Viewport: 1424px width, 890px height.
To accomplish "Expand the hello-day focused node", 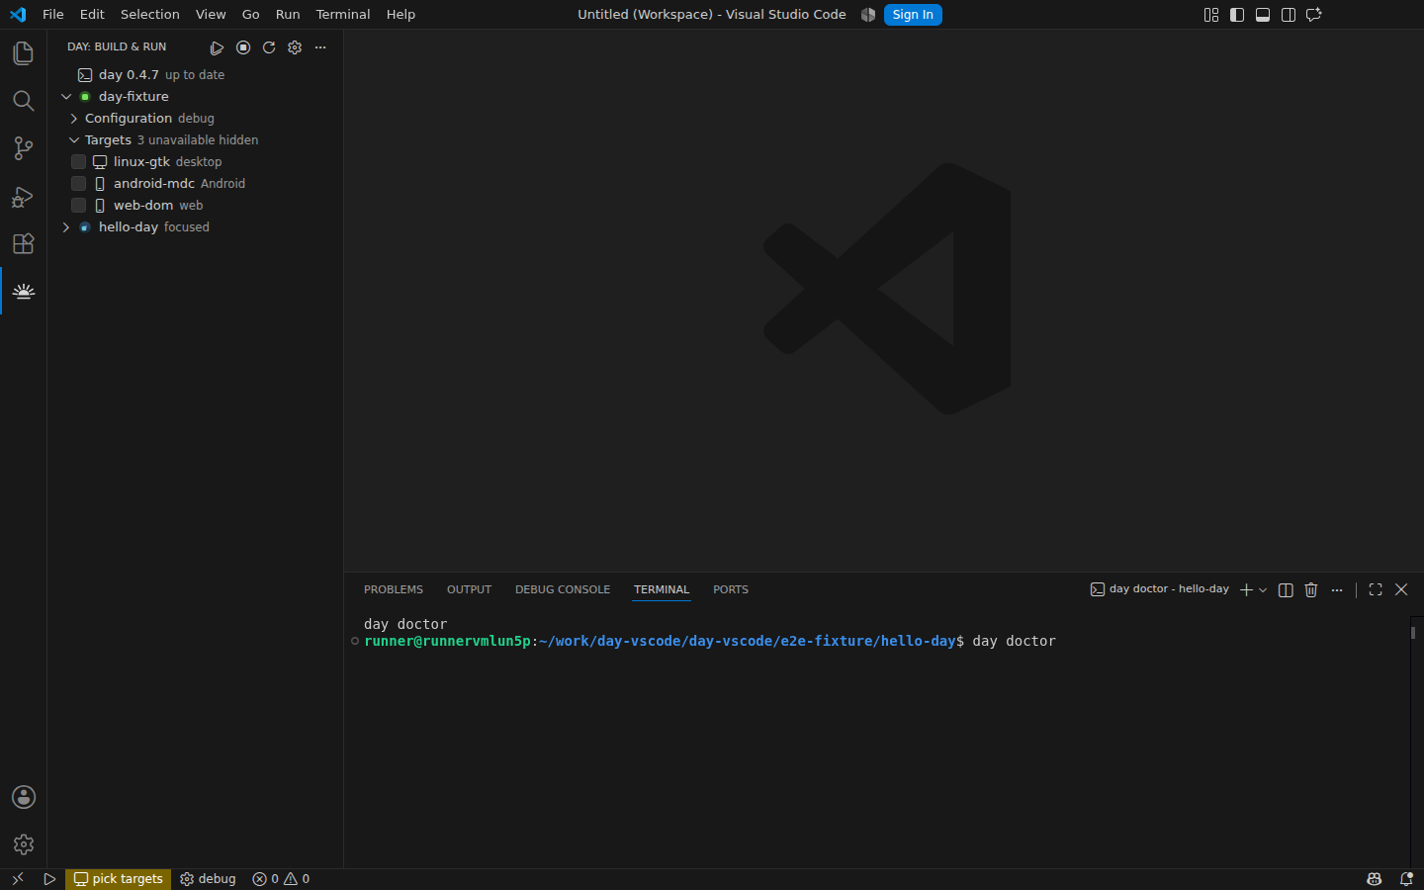I will [66, 227].
